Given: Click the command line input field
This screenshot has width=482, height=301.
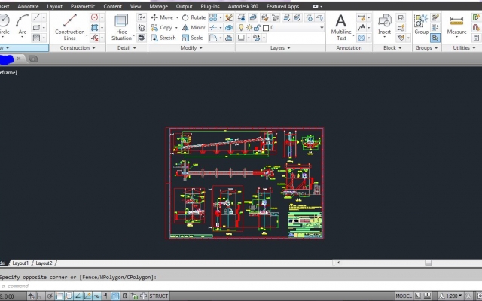Looking at the screenshot, I should (x=241, y=286).
